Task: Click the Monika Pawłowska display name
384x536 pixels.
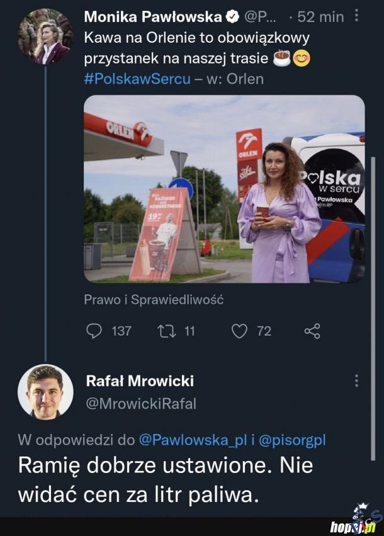Action: click(153, 17)
